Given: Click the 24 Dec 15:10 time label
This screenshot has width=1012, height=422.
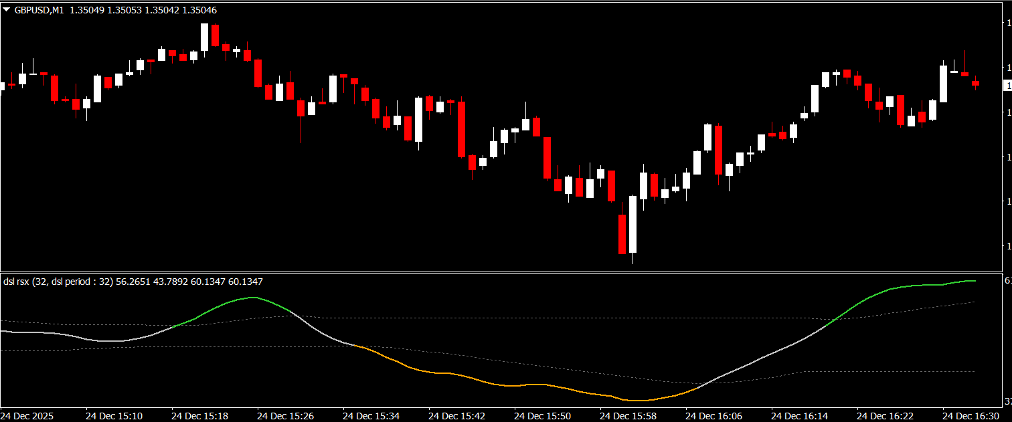Looking at the screenshot, I should 113,415.
